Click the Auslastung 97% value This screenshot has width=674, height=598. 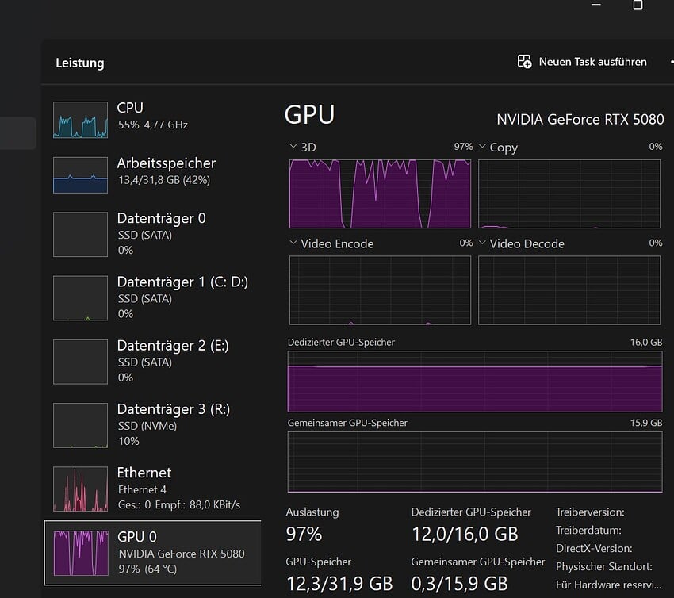point(304,534)
